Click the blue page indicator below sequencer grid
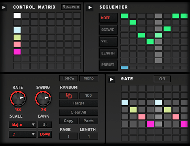The width and height of the screenshot is (190, 146). click(124, 68)
